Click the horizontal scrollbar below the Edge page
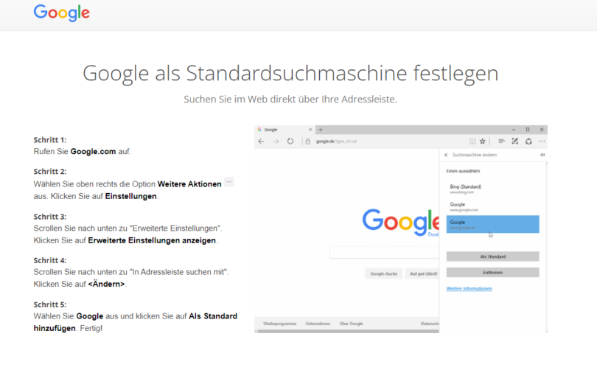597x373 pixels. point(349,331)
